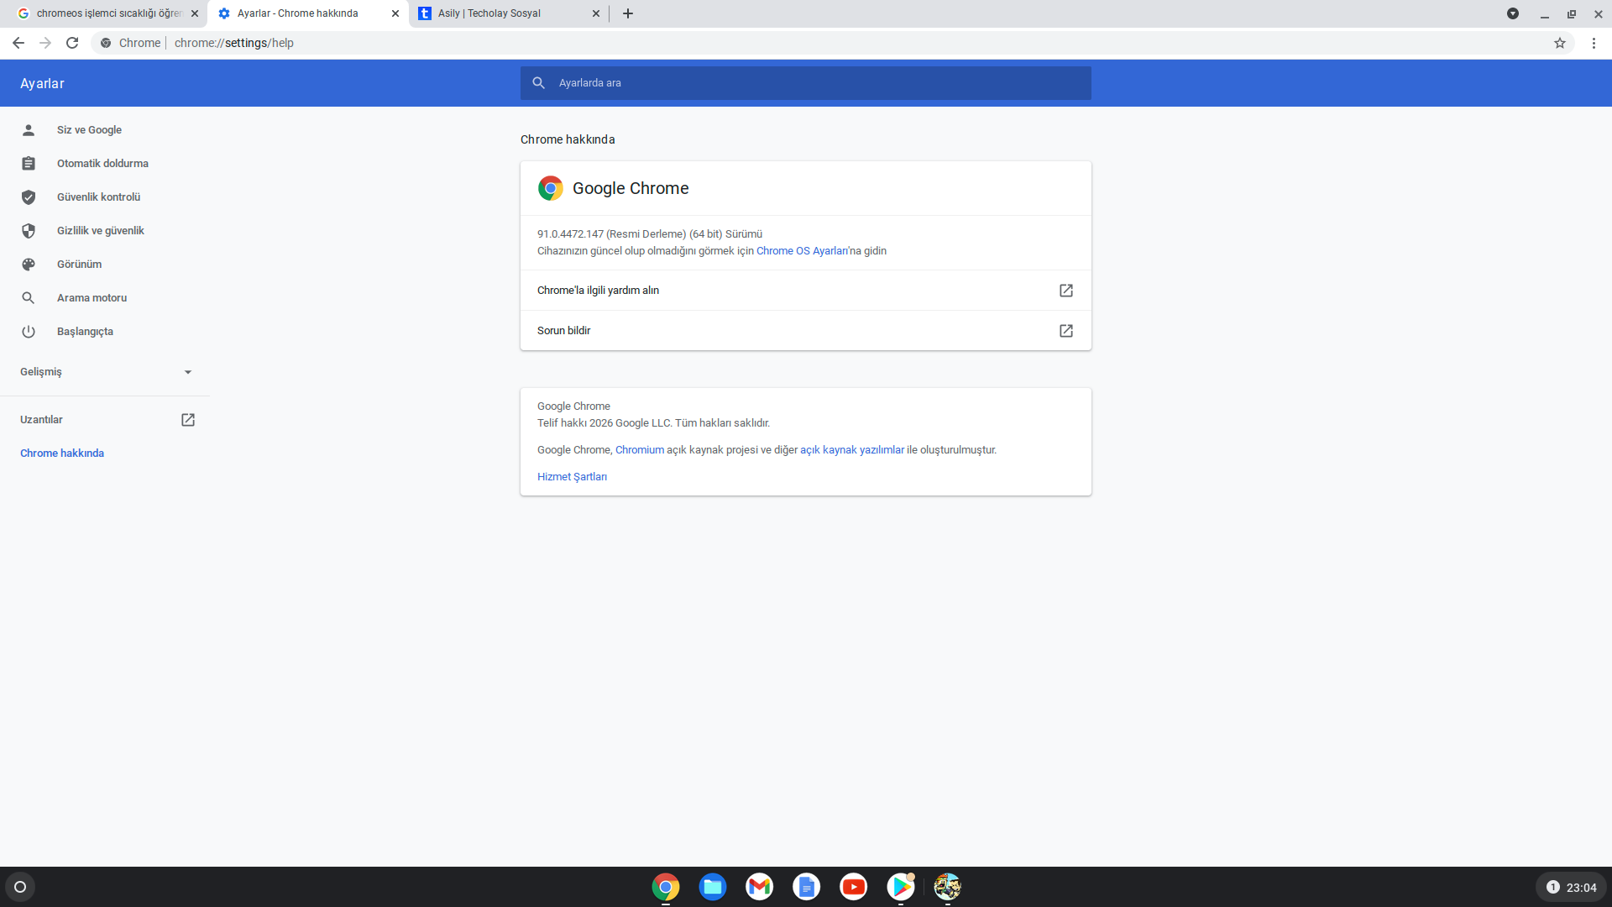Click external icon on Chrome'la ilgili yardım row
This screenshot has width=1612, height=907.
[x=1066, y=291]
